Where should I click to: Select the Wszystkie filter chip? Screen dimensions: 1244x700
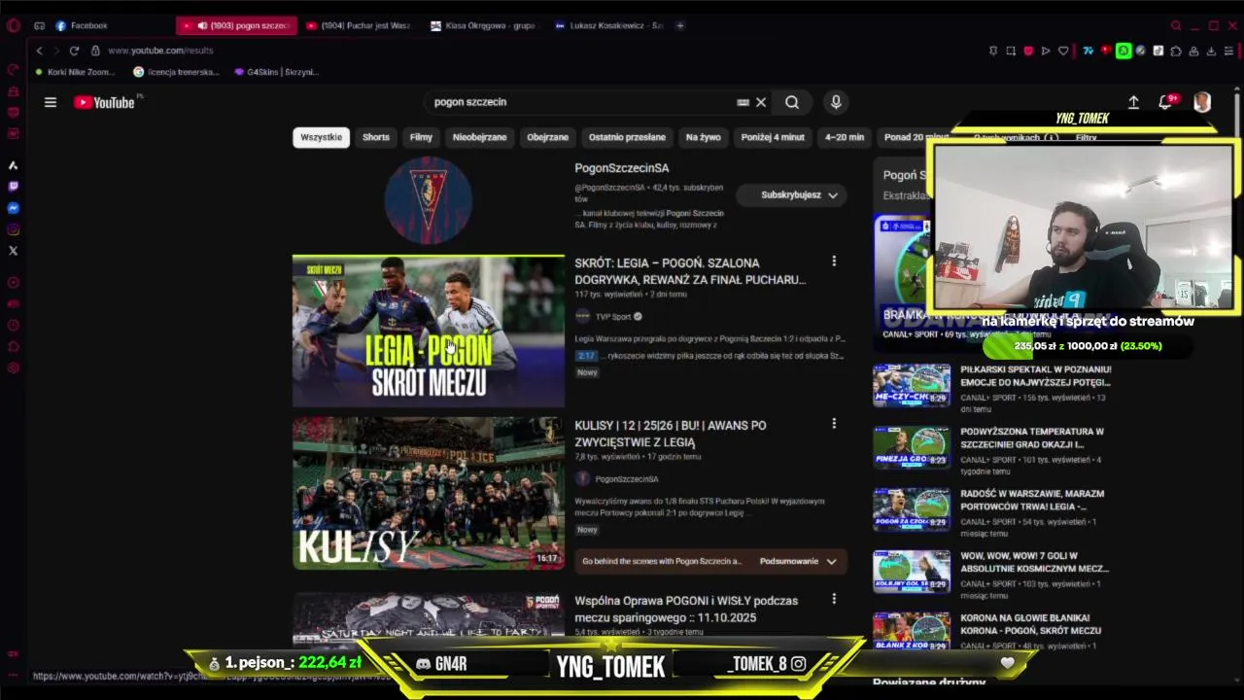click(x=321, y=137)
